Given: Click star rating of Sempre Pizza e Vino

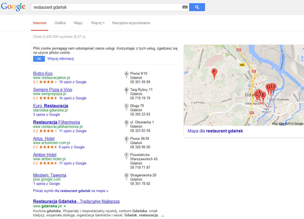Looking at the screenshot, I should [48, 98].
